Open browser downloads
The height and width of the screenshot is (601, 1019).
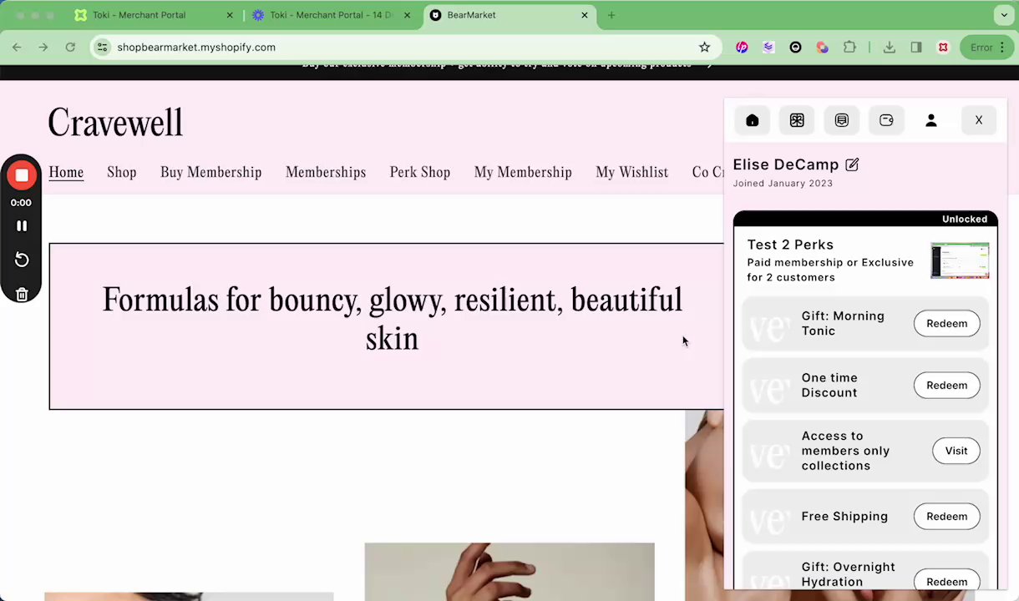(890, 48)
